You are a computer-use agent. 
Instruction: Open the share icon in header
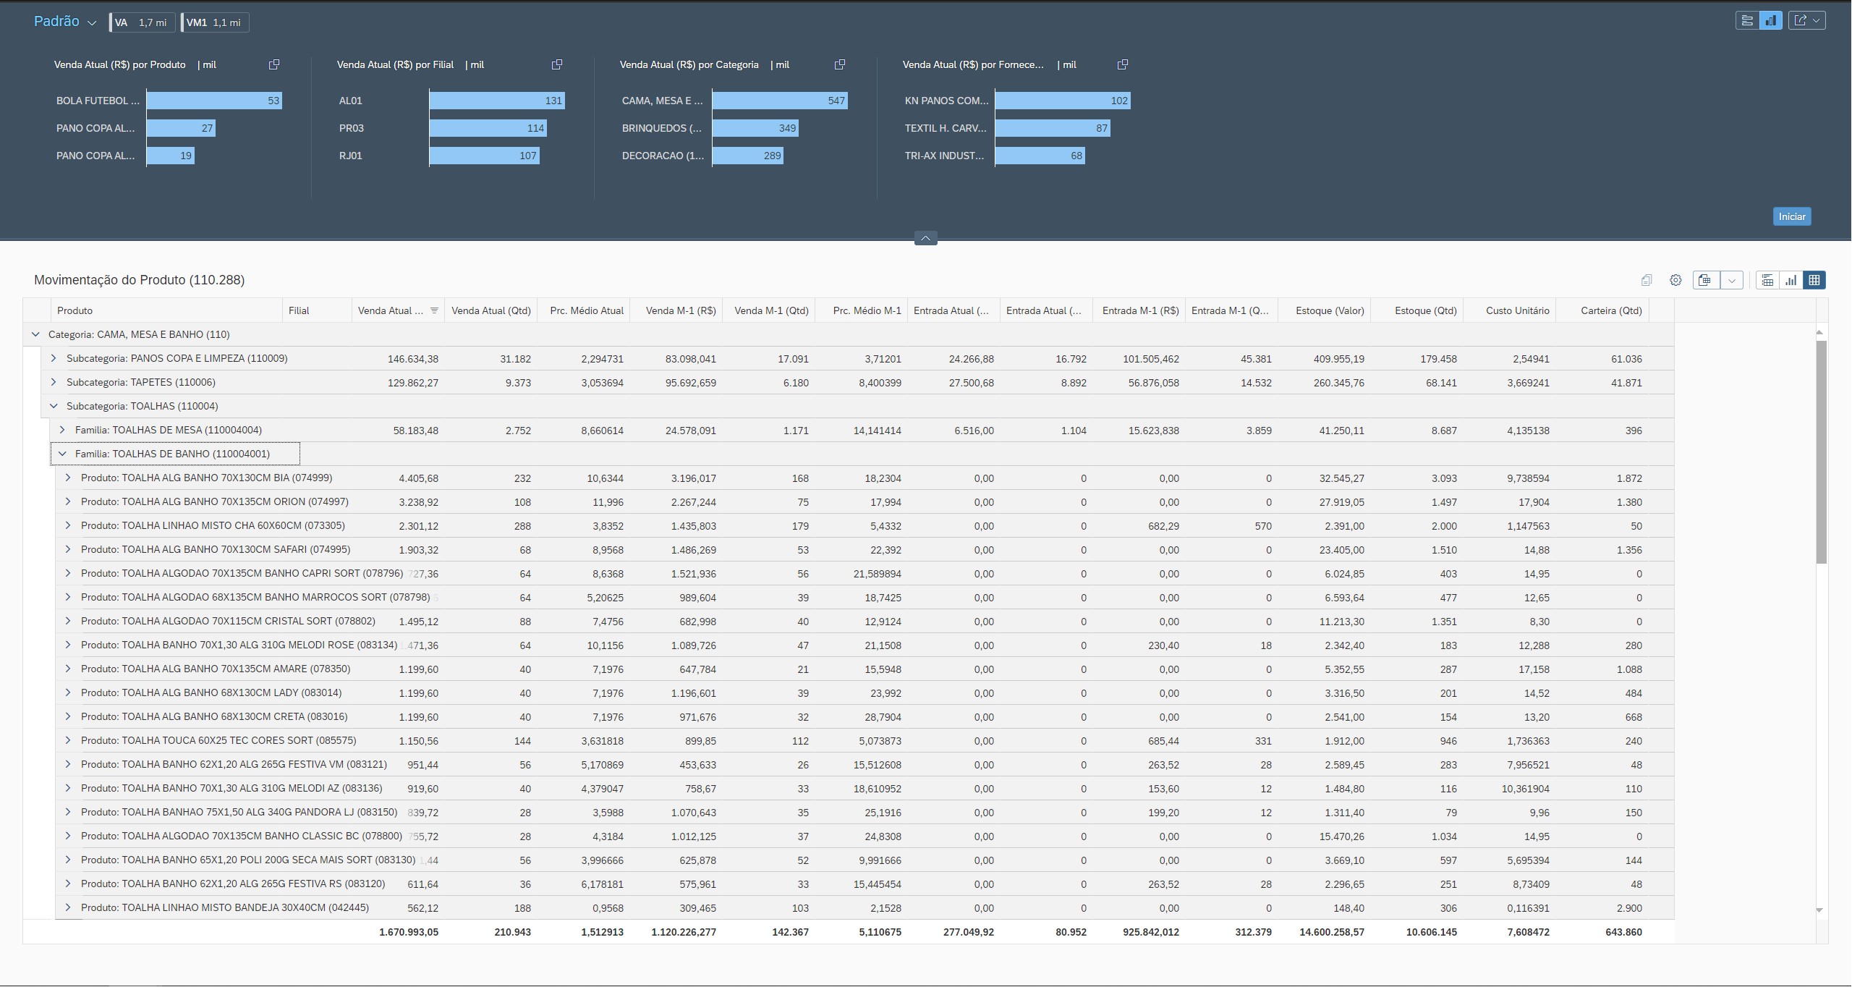click(1801, 20)
